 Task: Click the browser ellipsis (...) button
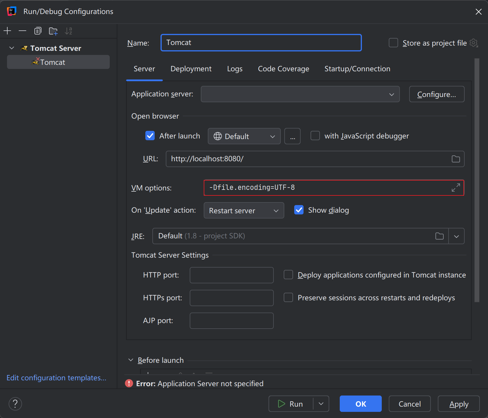pyautogui.click(x=292, y=136)
